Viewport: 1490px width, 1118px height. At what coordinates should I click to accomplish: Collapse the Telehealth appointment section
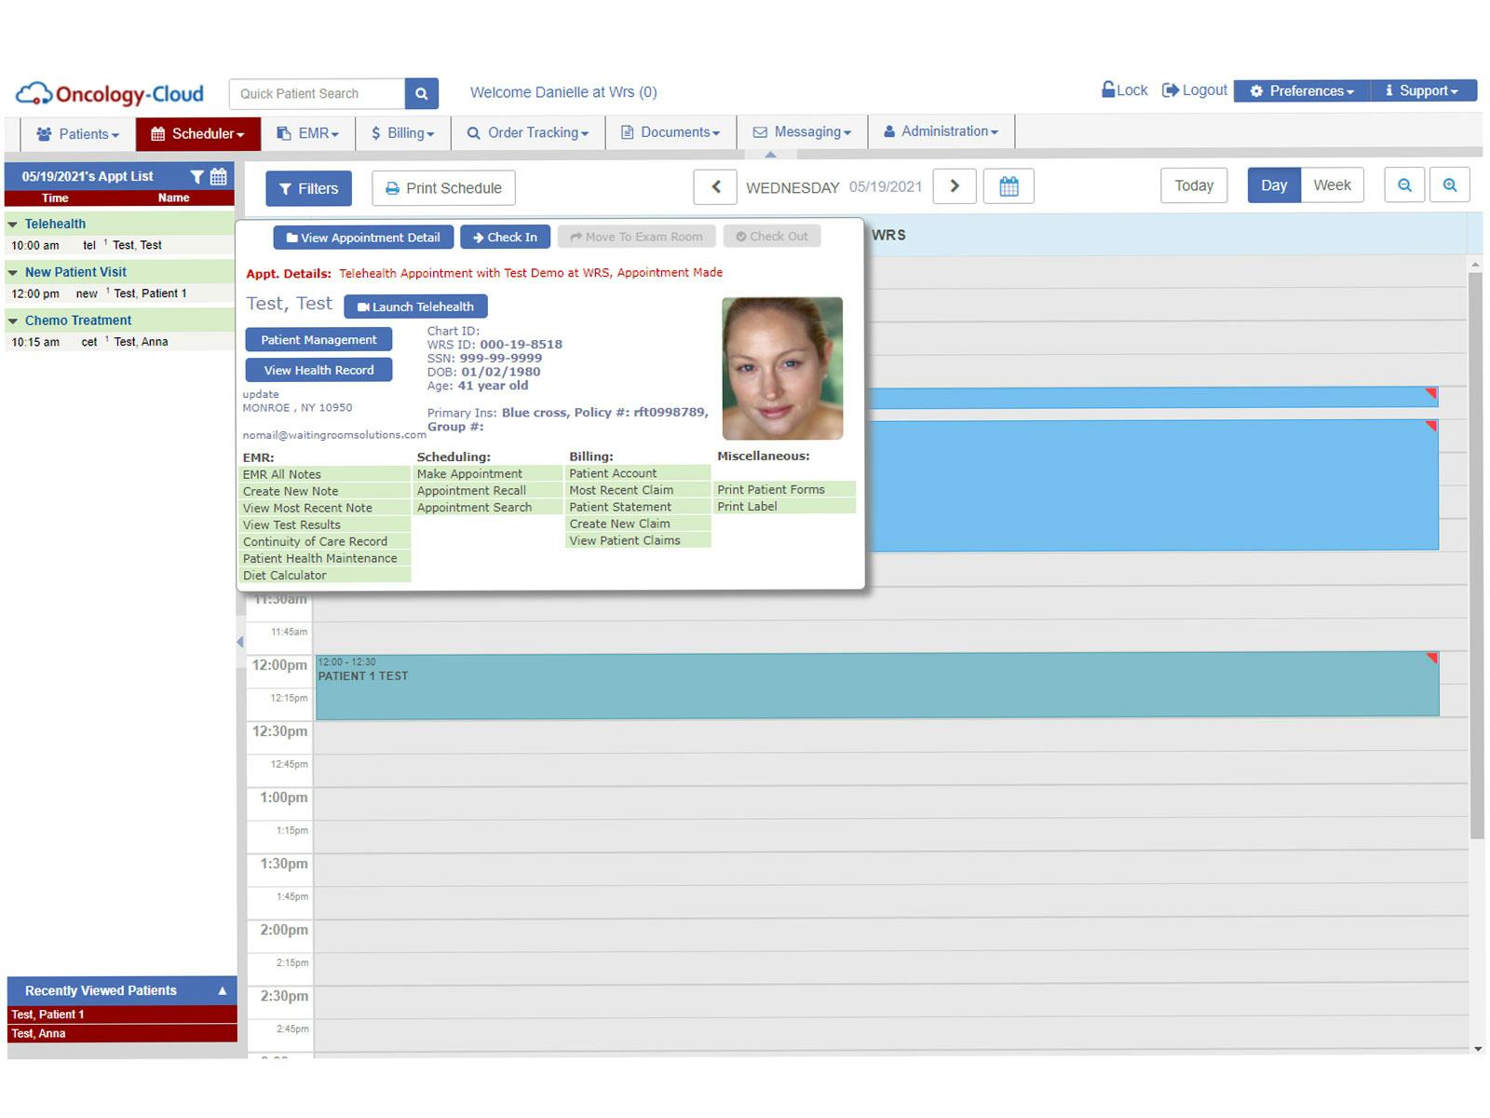tap(13, 224)
